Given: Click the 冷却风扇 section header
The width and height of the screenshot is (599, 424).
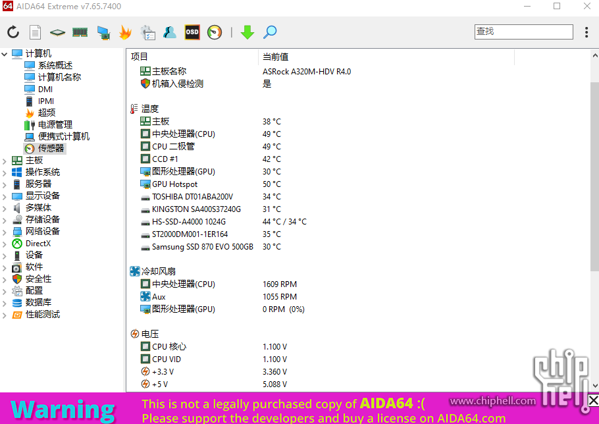Looking at the screenshot, I should (x=153, y=272).
